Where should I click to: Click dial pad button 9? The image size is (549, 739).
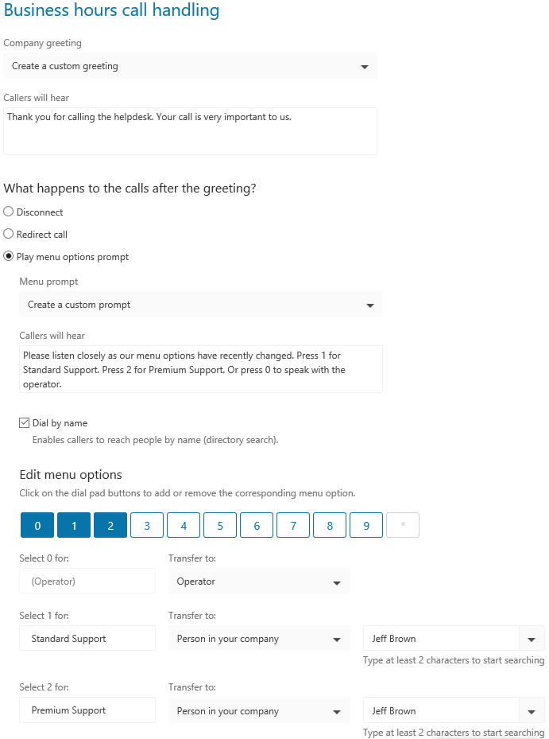(366, 525)
